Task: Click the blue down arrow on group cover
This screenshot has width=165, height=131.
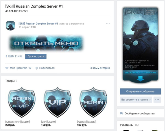Action: [x=140, y=79]
